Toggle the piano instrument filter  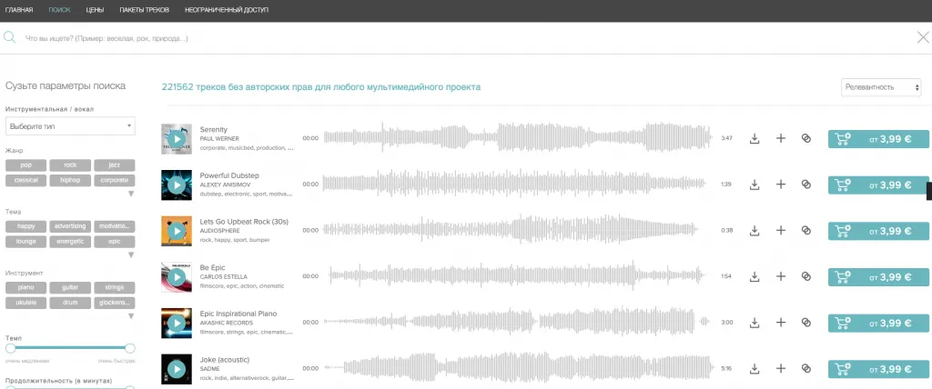tap(25, 287)
